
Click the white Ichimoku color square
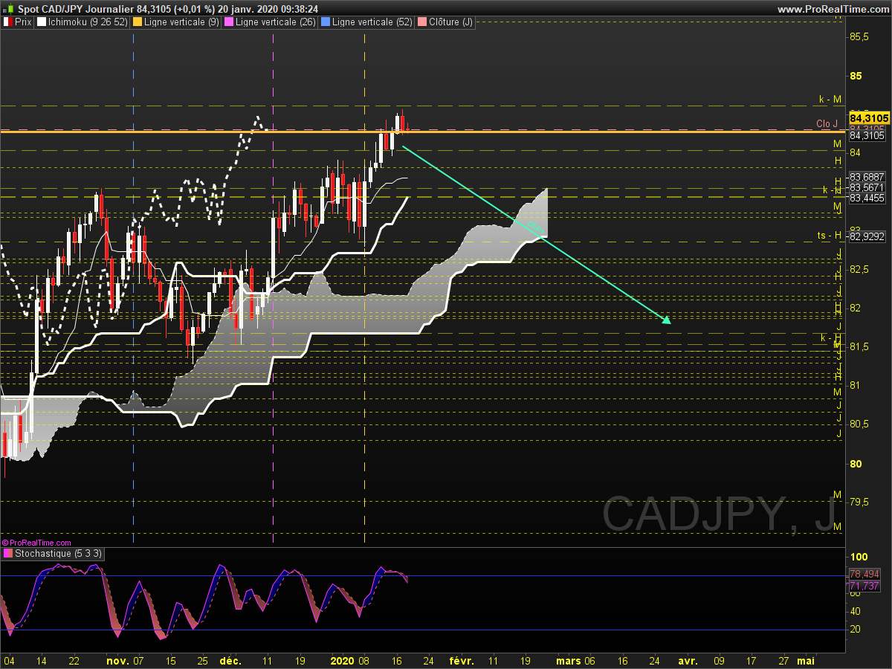[41, 22]
